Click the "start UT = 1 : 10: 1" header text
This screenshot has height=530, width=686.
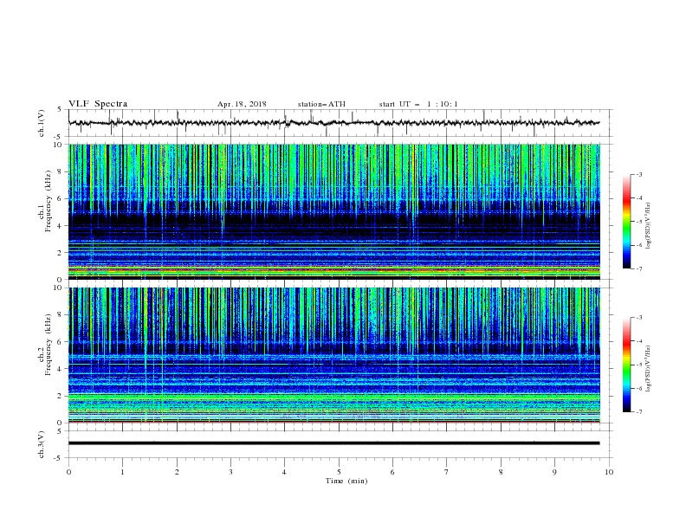click(418, 104)
